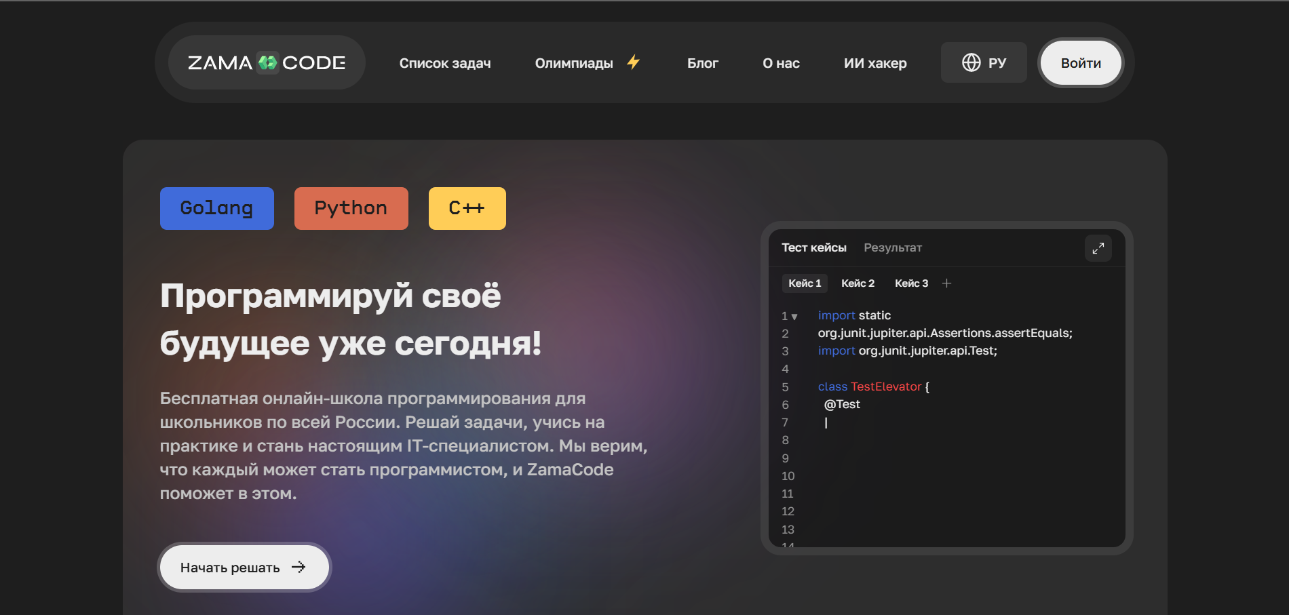This screenshot has height=615, width=1289.
Task: Navigate to О нас page
Action: point(781,63)
